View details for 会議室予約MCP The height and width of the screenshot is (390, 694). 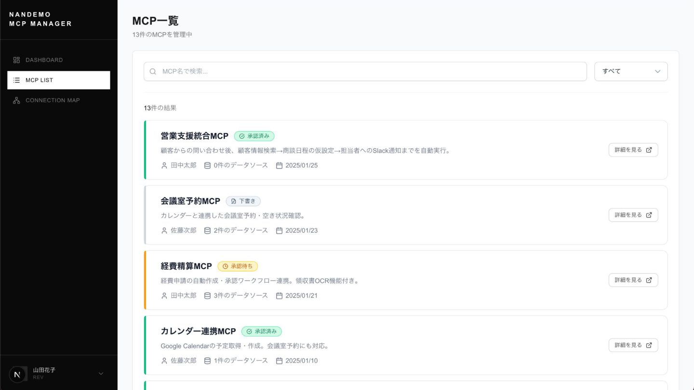[633, 215]
